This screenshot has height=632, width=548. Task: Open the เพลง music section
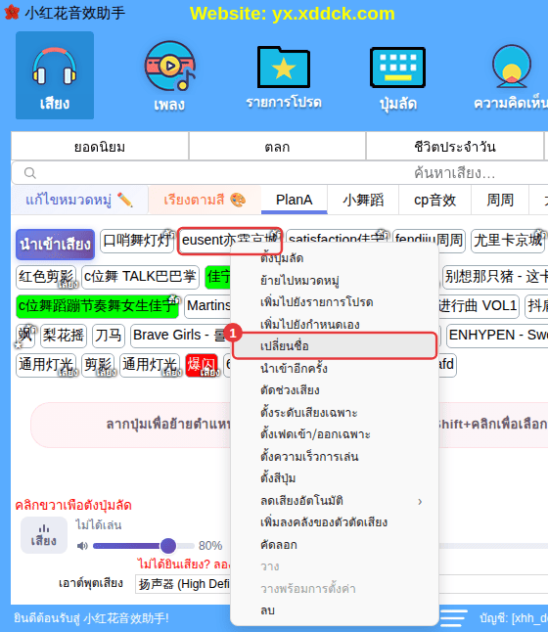point(169,75)
